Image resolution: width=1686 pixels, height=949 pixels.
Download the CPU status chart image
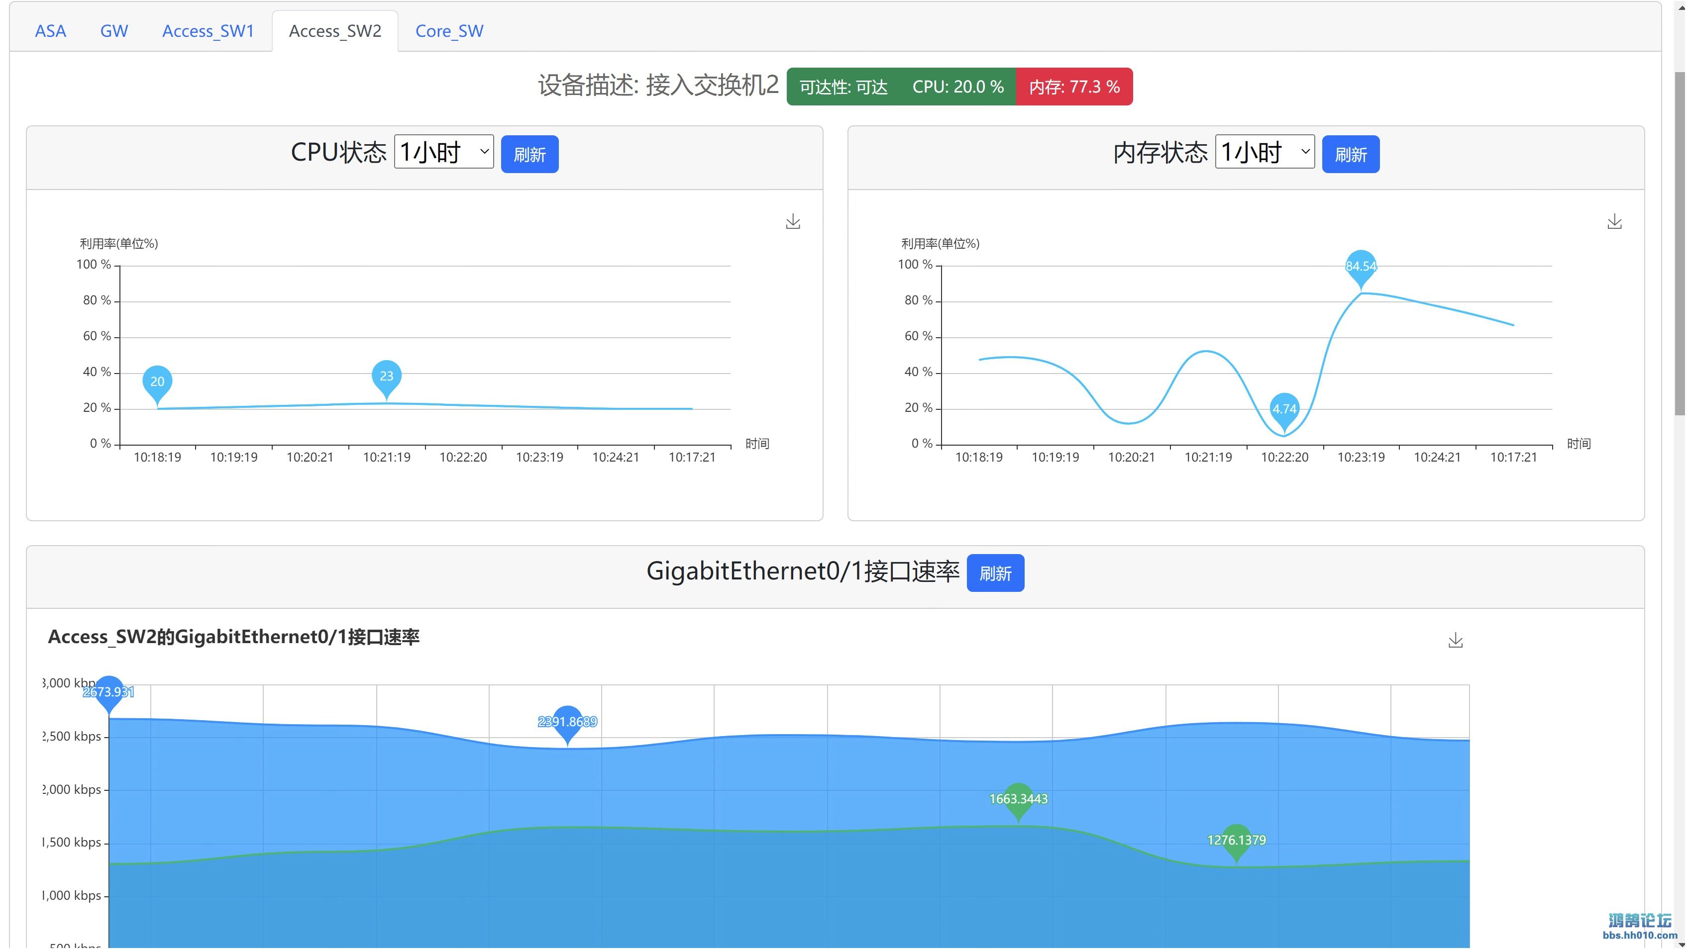(793, 221)
